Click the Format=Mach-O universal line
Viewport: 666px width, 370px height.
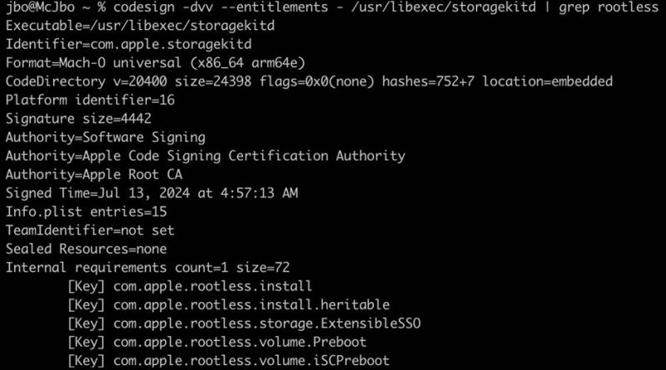pos(156,63)
